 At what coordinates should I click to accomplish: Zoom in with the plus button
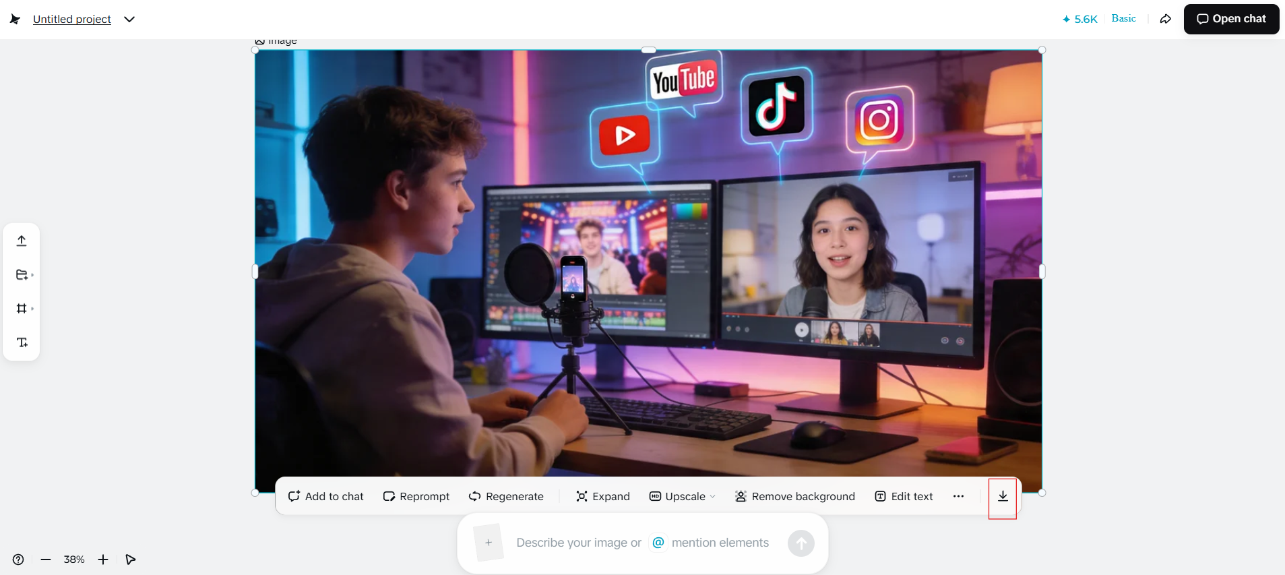(x=103, y=559)
